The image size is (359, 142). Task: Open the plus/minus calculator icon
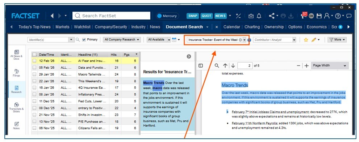(238, 16)
